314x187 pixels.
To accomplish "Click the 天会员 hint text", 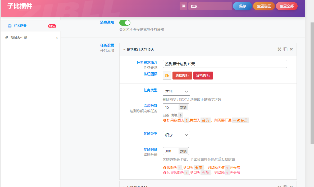I will pyautogui.click(x=235, y=173).
